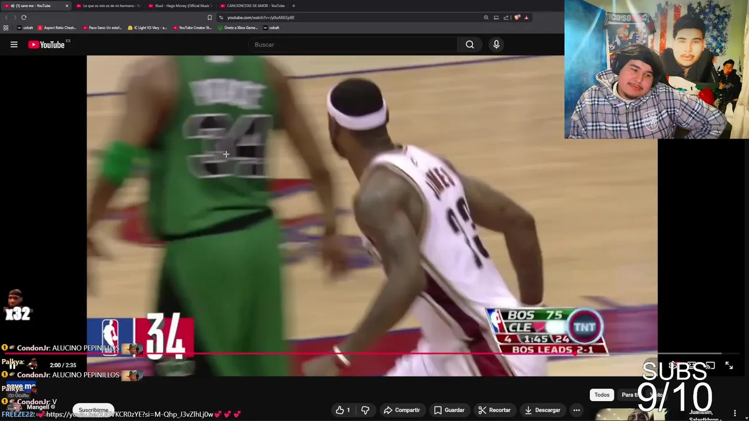Click the Compartir share button
Image resolution: width=749 pixels, height=421 pixels.
click(402, 410)
